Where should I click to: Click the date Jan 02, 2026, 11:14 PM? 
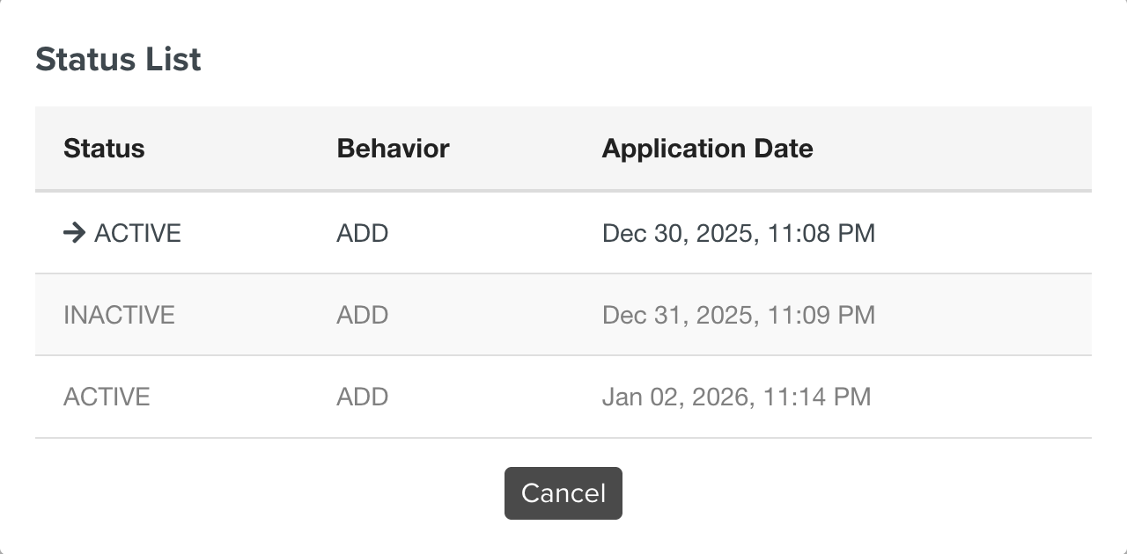(x=737, y=397)
